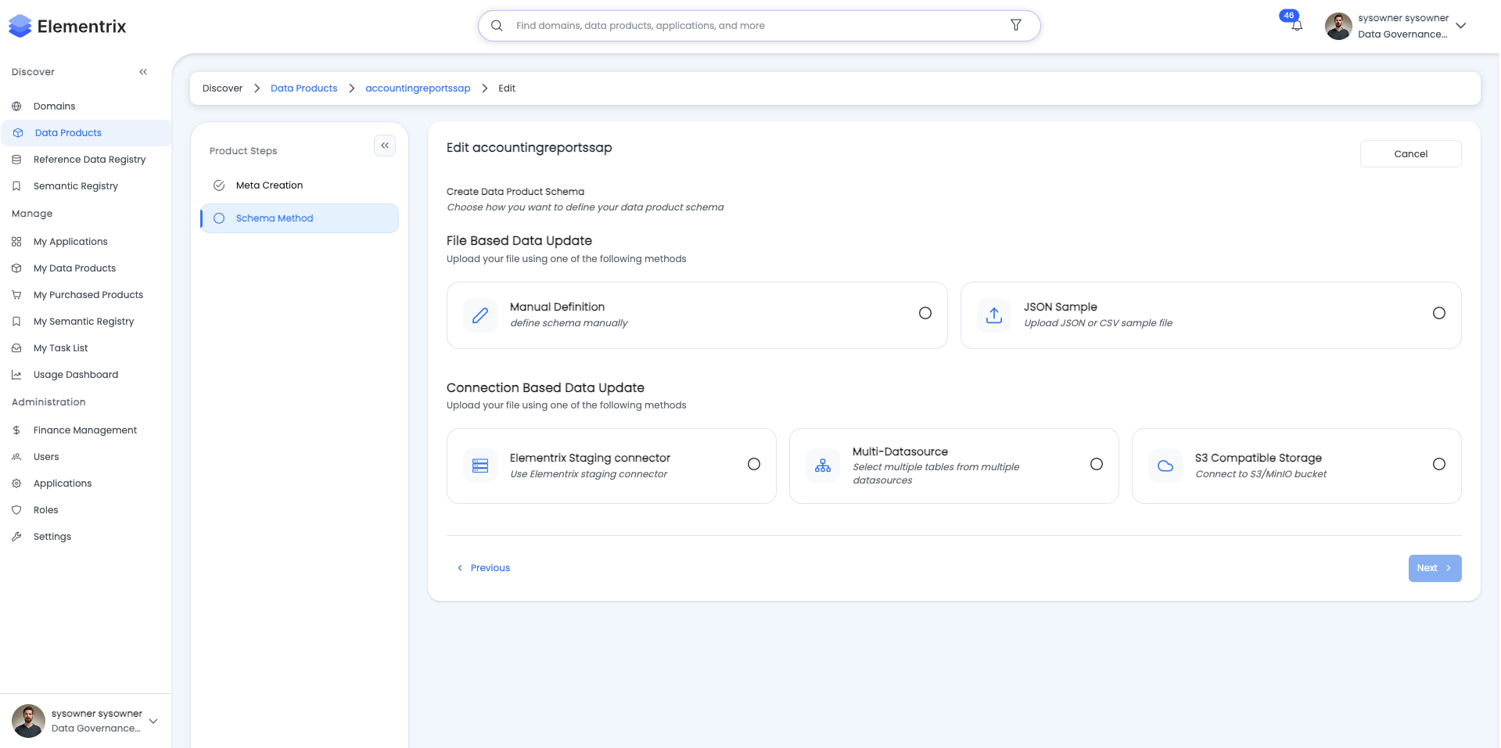Open the Schema Method step
The image size is (1501, 748).
(x=275, y=218)
